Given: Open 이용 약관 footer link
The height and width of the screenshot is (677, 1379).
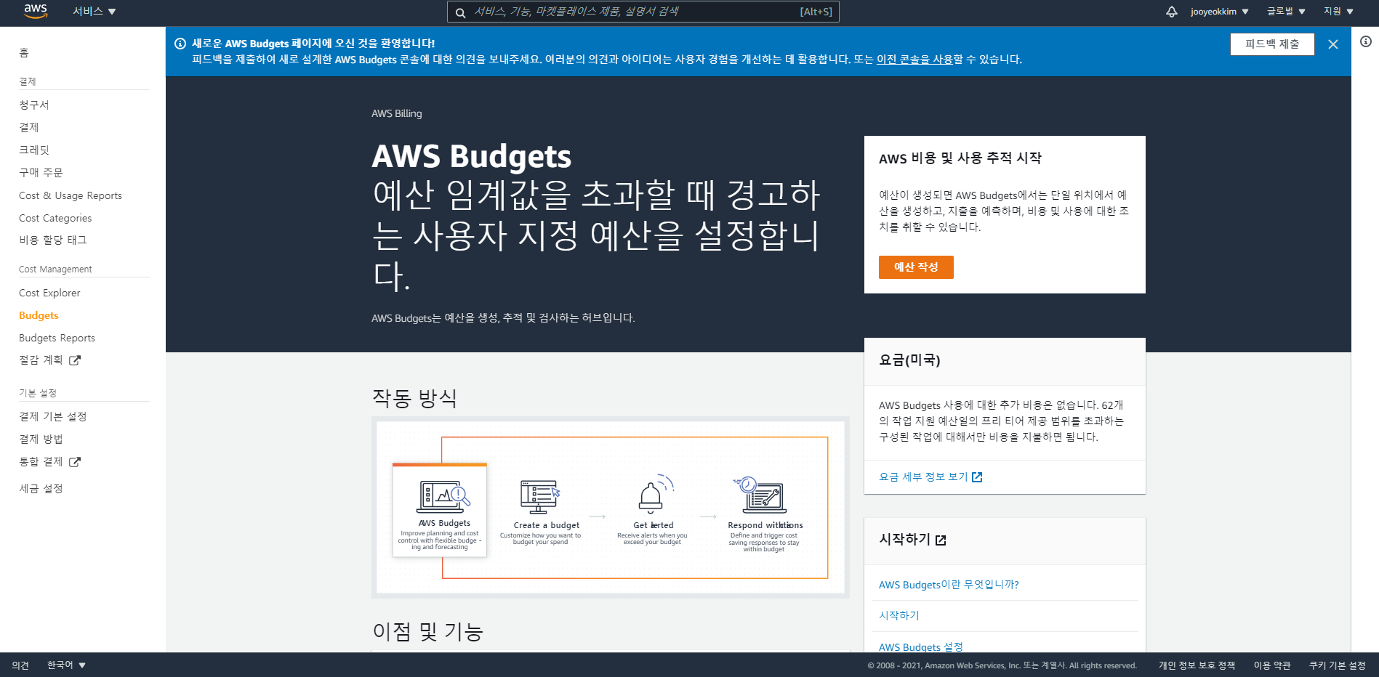Looking at the screenshot, I should point(1272,665).
